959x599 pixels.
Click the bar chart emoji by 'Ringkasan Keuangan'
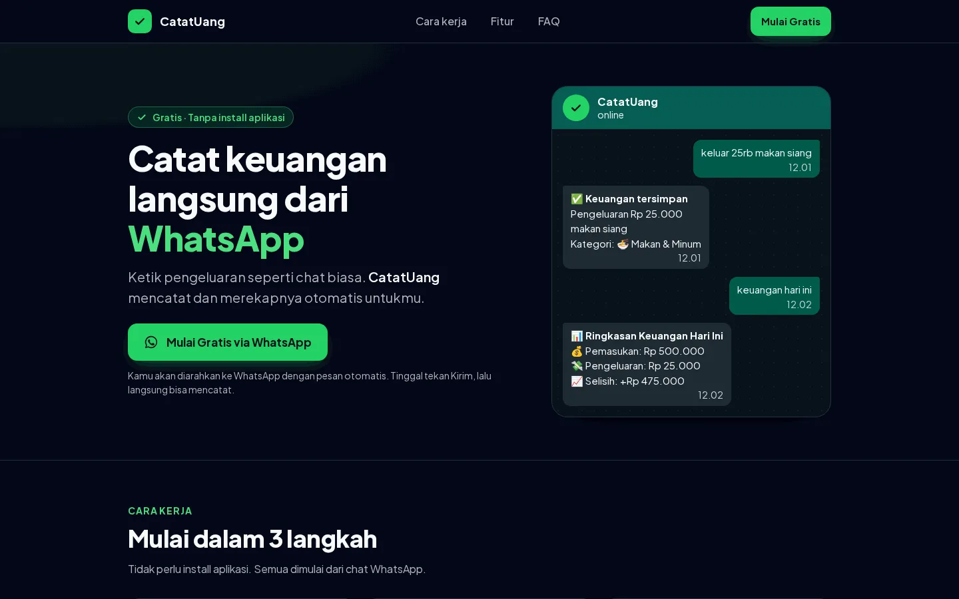(x=577, y=336)
